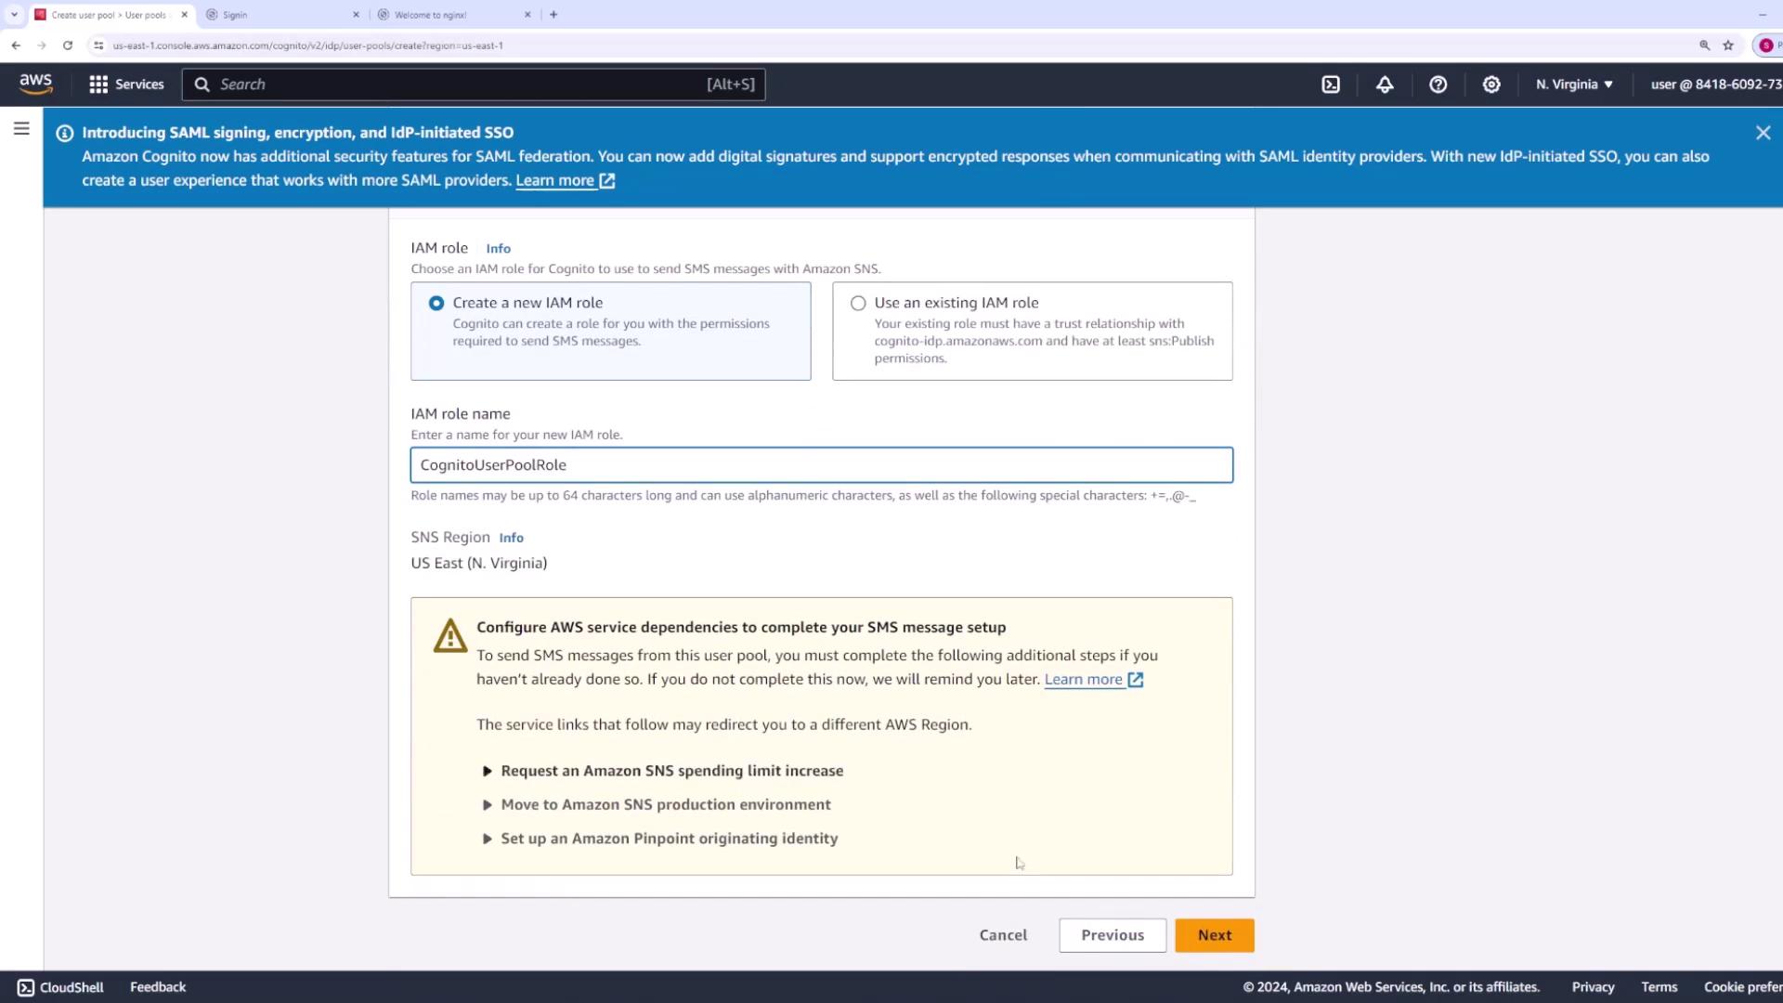
Task: Select Create a new IAM role
Action: point(436,304)
